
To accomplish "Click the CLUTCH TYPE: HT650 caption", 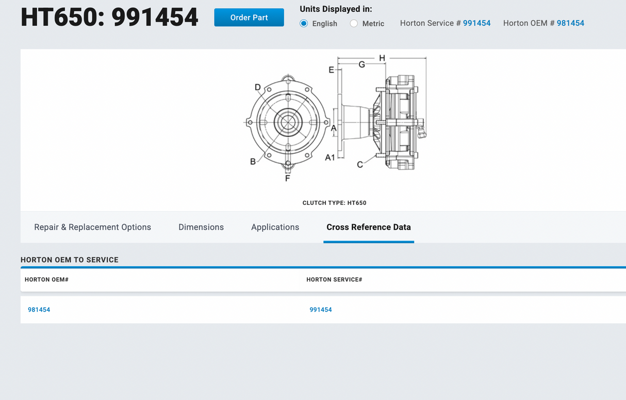I will 334,203.
